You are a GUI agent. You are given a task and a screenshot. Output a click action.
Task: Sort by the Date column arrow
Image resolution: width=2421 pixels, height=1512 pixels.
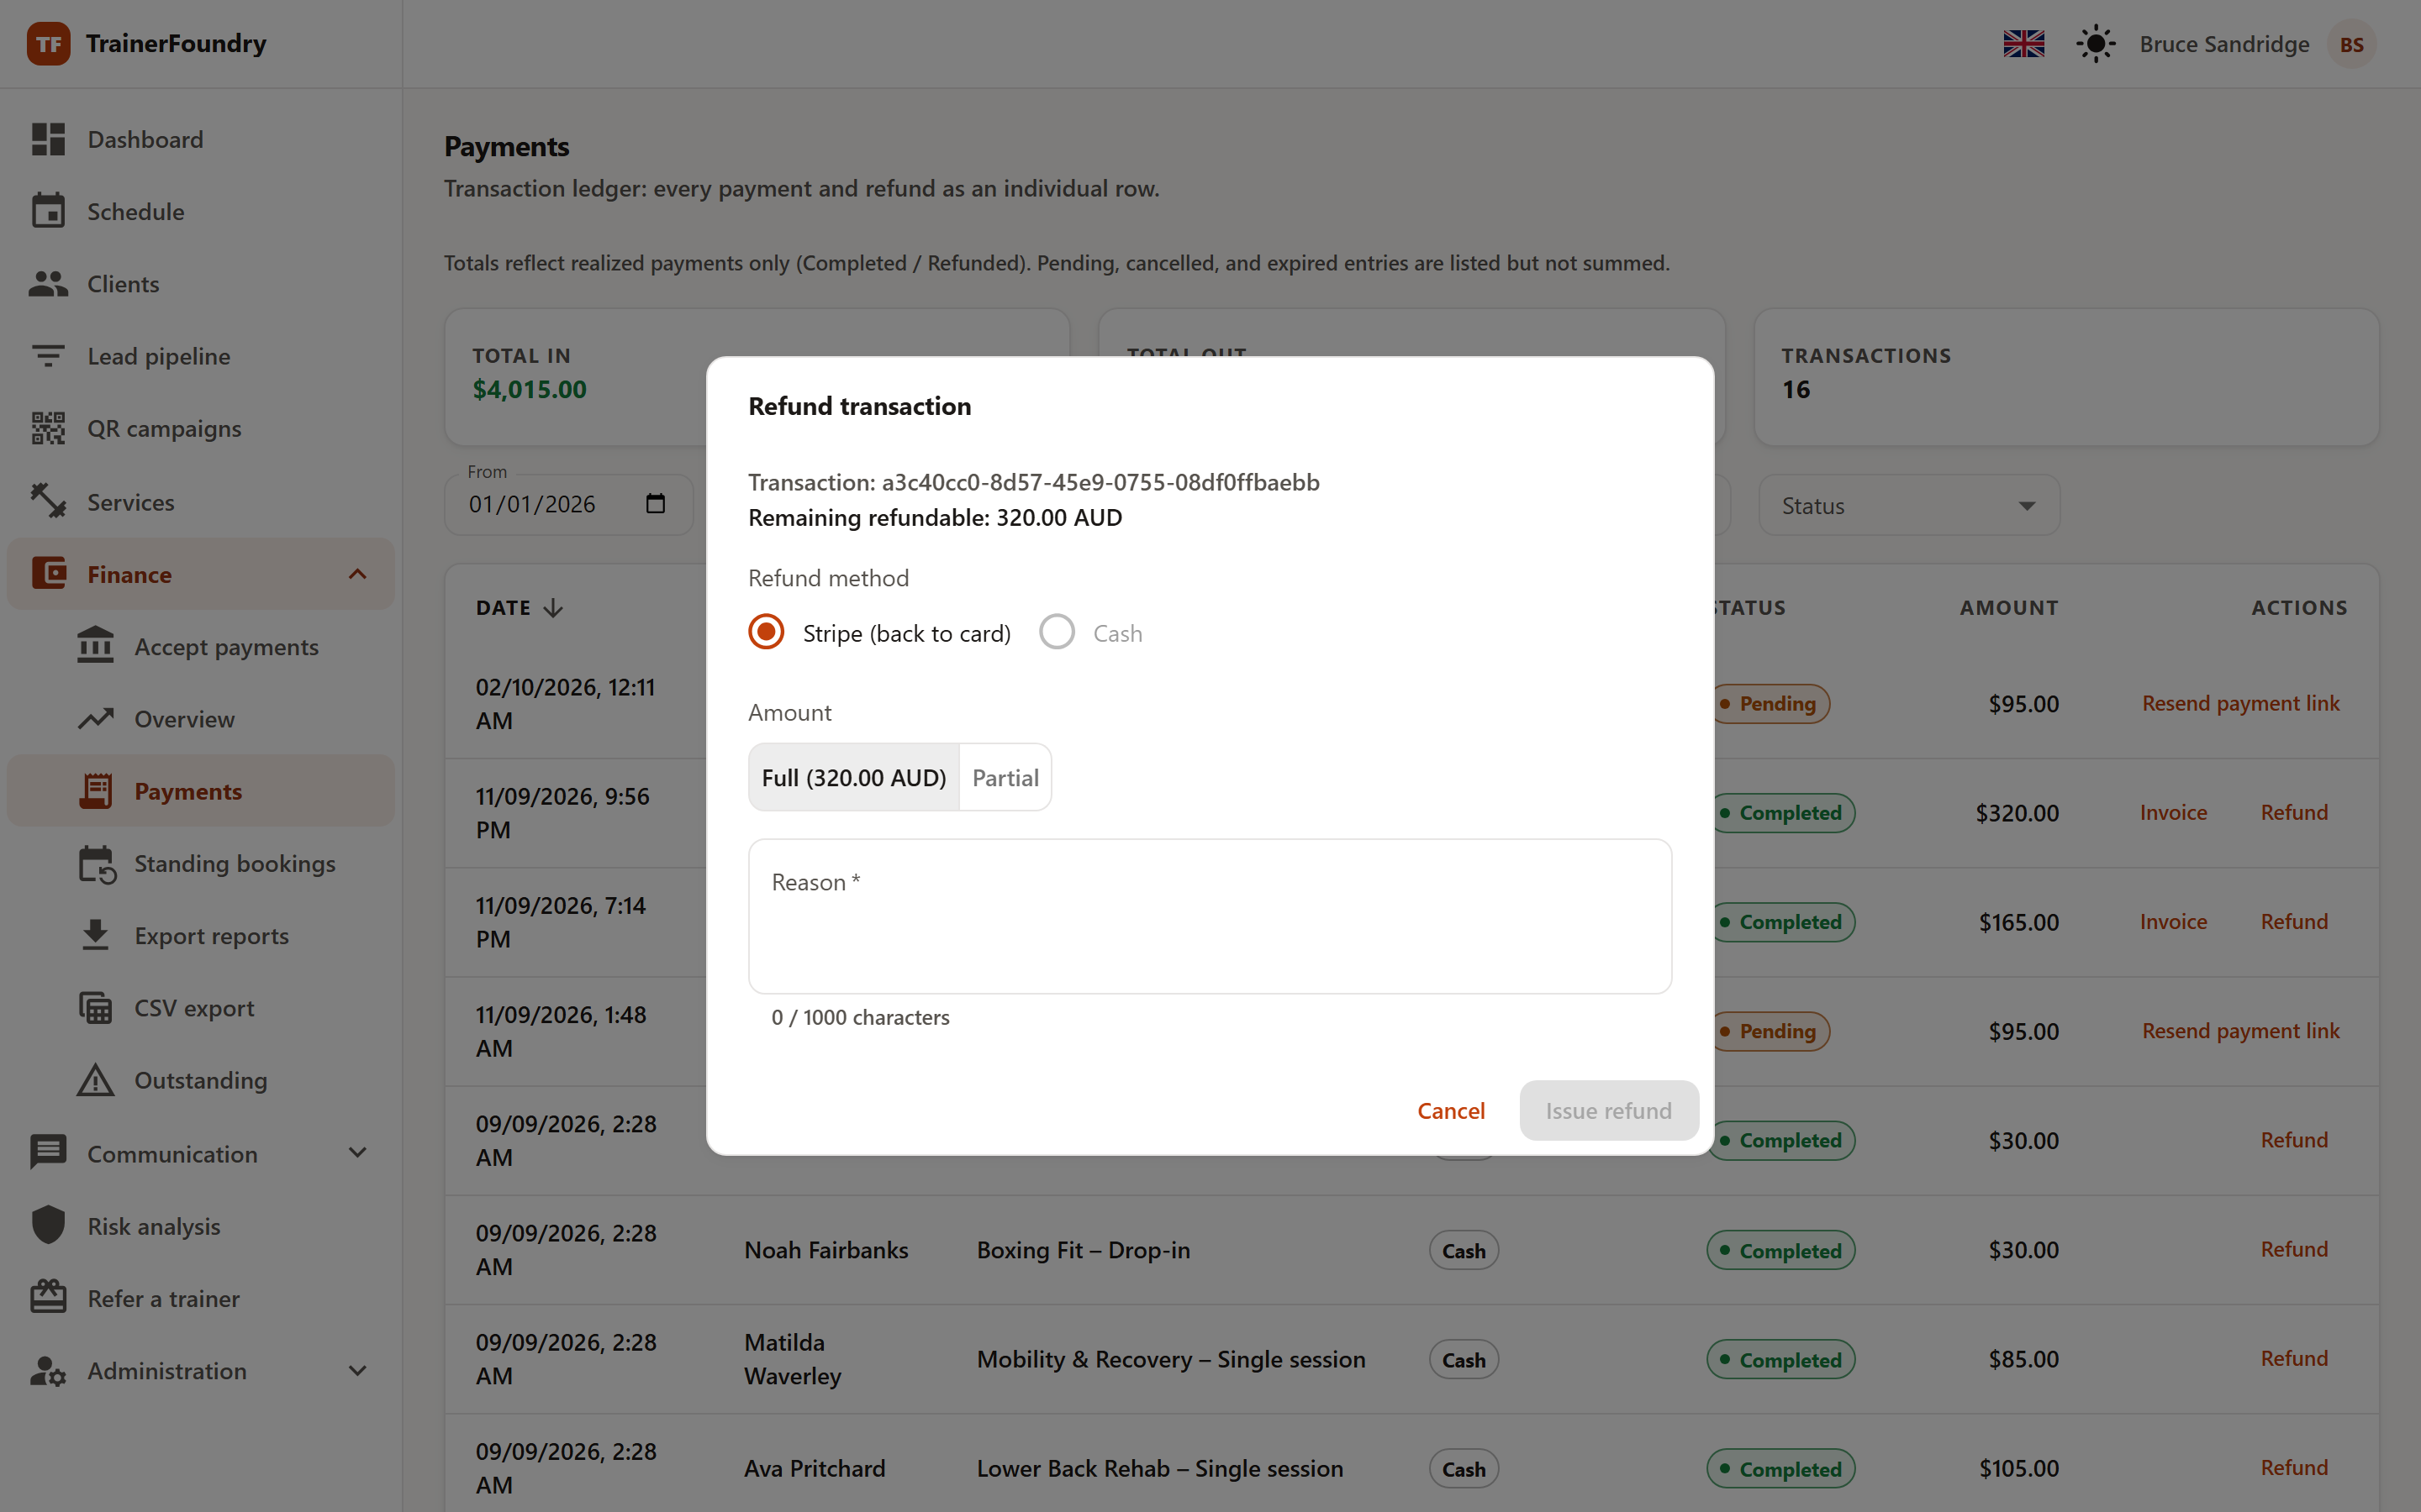pyautogui.click(x=553, y=608)
